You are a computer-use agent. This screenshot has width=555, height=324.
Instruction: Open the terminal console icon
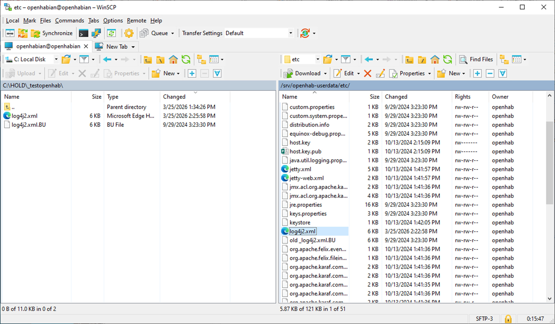(x=83, y=33)
